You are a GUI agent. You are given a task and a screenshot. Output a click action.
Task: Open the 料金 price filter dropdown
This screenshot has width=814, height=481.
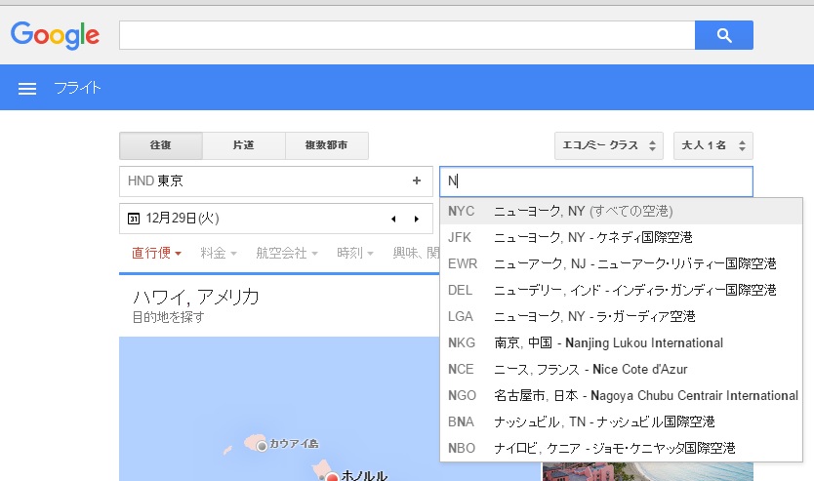[x=219, y=253]
